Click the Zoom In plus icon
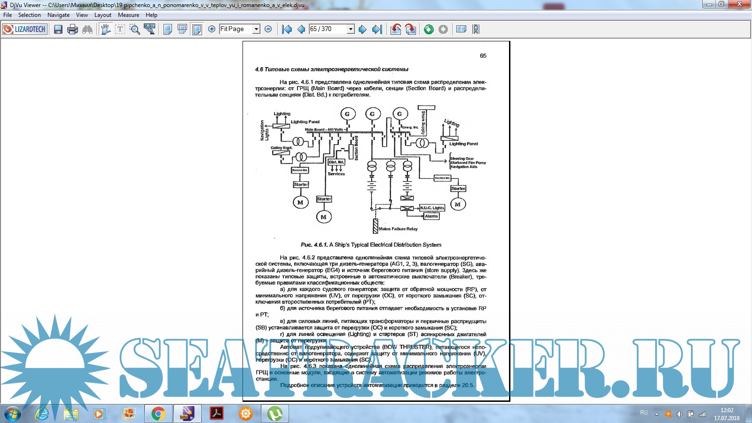The image size is (752, 423). [211, 29]
